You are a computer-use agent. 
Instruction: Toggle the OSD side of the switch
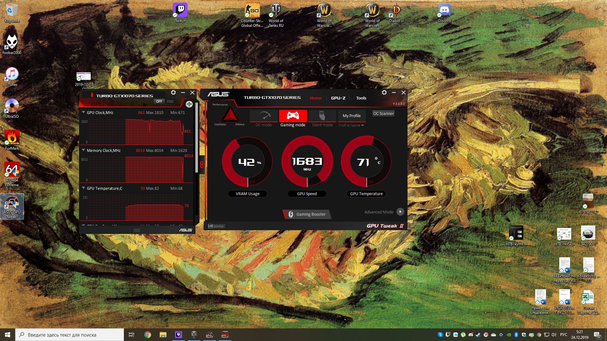170,101
